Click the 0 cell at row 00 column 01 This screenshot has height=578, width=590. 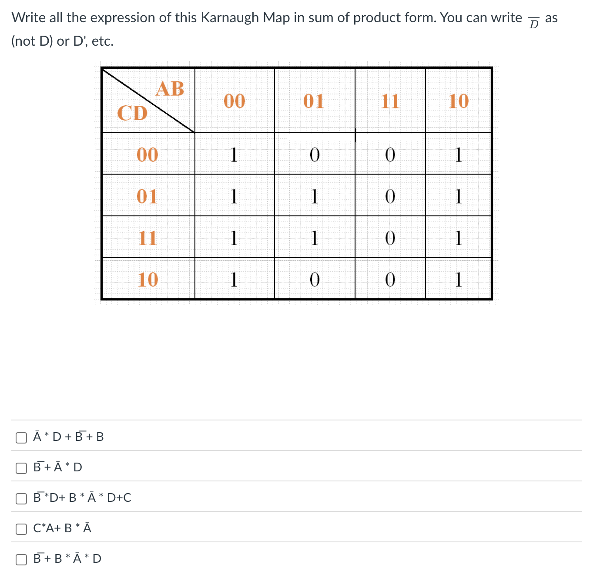click(x=315, y=156)
